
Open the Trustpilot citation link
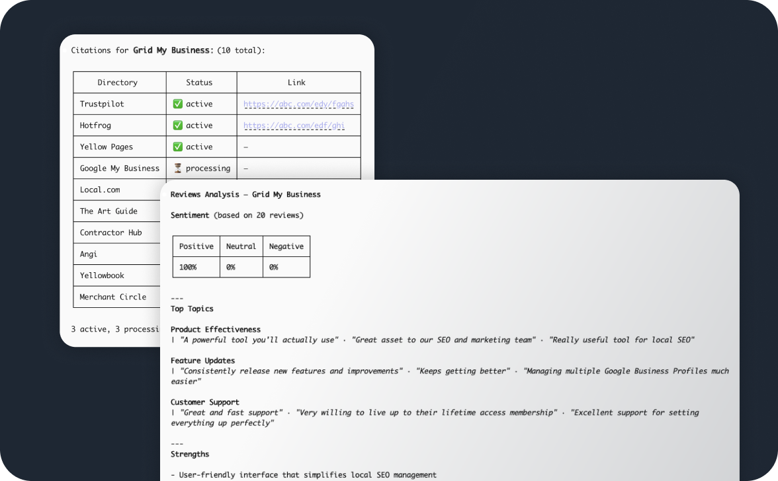(299, 104)
